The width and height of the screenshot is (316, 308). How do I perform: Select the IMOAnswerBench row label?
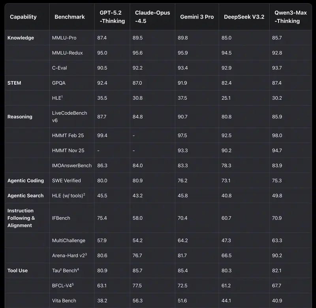[72, 166]
